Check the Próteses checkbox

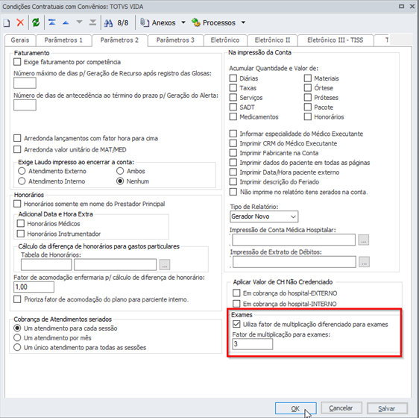[x=308, y=97]
